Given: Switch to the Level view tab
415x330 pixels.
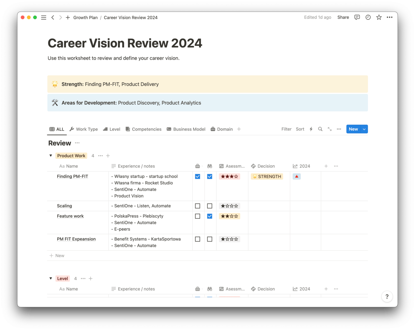Looking at the screenshot, I should click(111, 129).
